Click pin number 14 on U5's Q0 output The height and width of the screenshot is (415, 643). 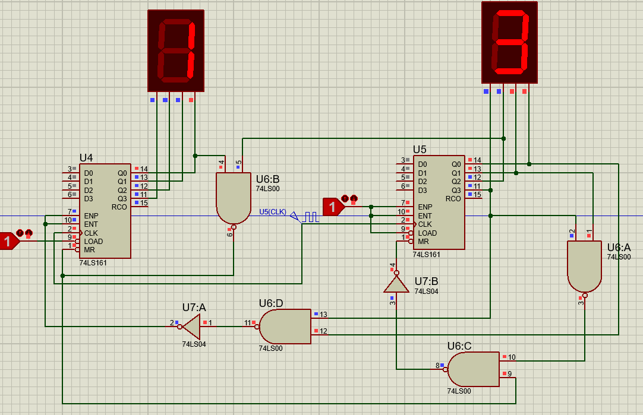477,160
